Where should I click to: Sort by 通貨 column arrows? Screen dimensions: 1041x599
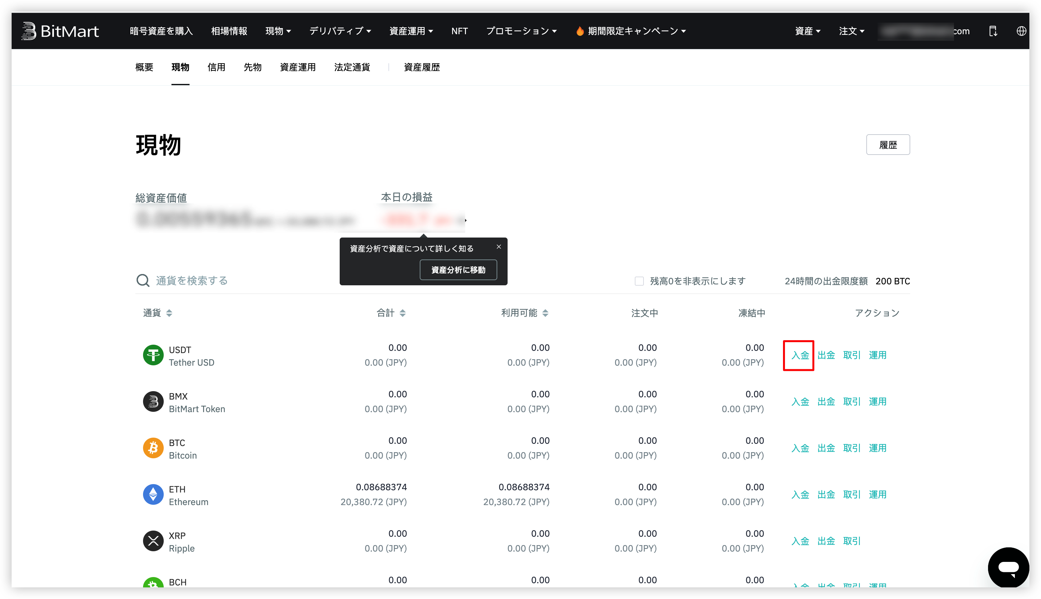click(x=169, y=313)
